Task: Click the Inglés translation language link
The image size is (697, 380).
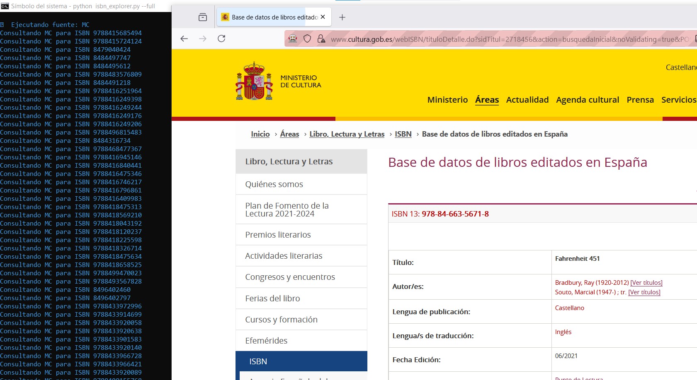Action: point(563,332)
